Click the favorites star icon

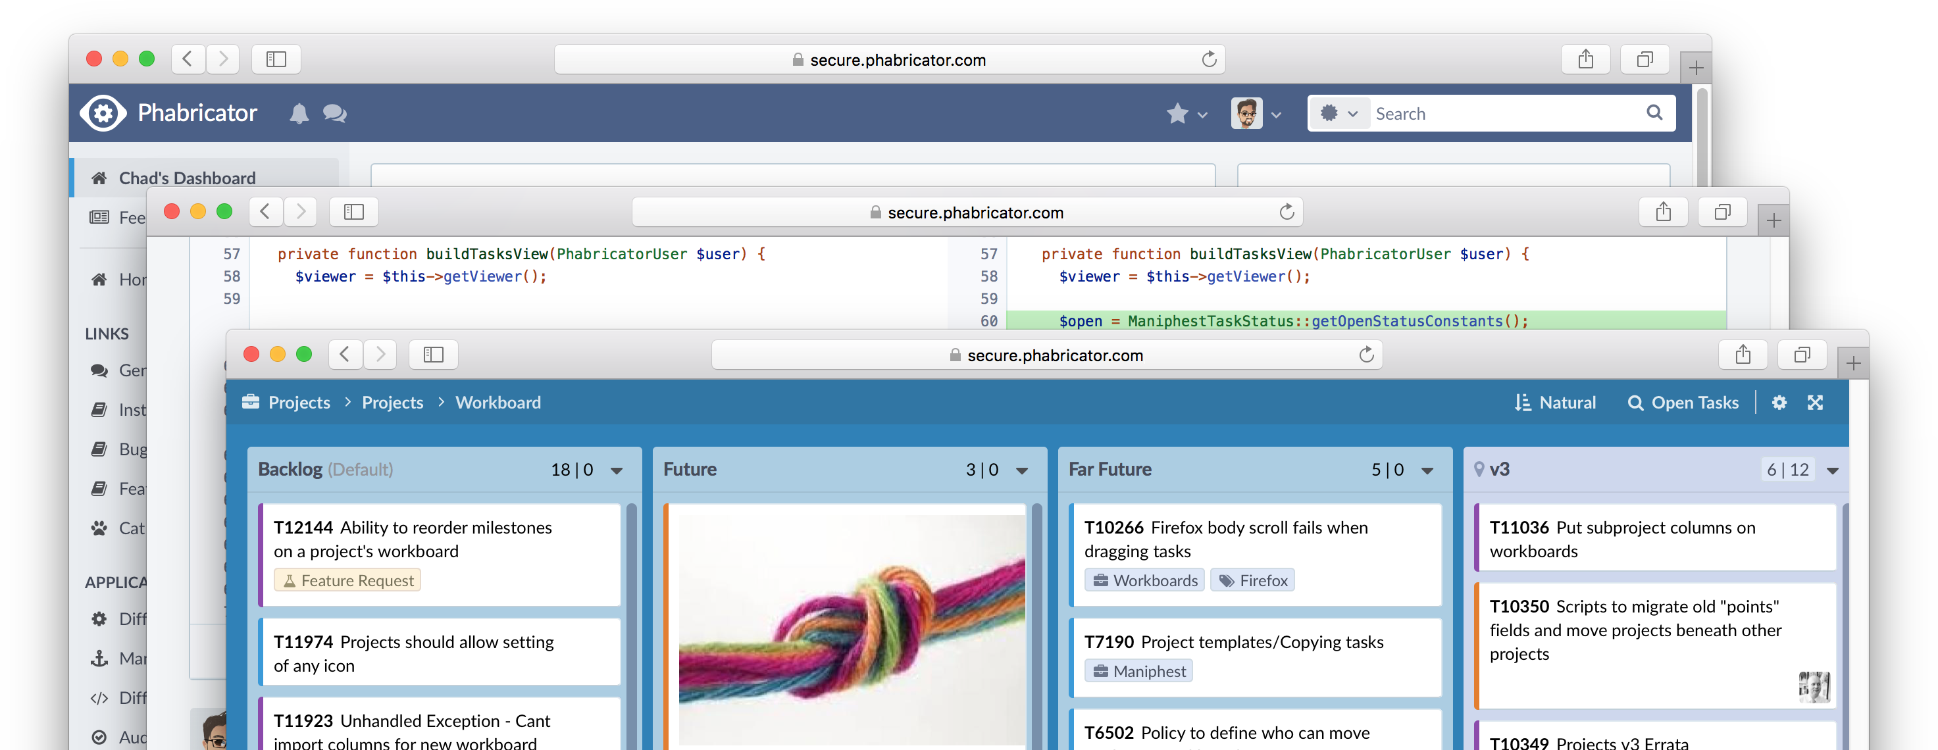pos(1177,114)
